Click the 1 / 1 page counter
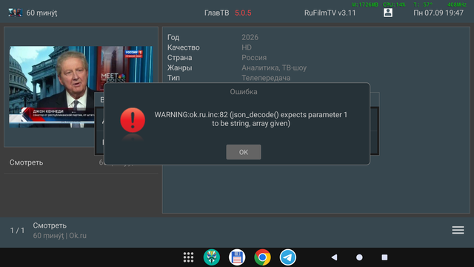Image resolution: width=474 pixels, height=267 pixels. pos(17,231)
